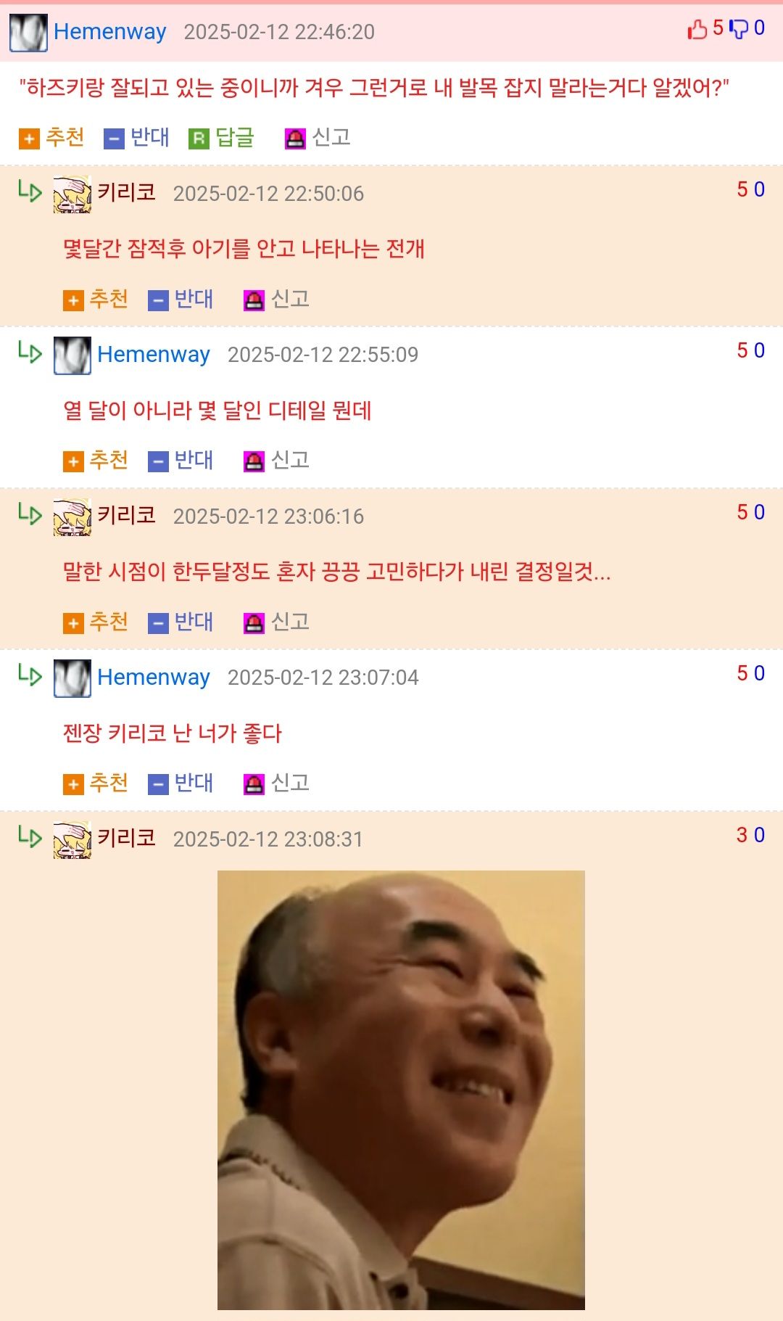Open 키리코's profile from the 22:50:06 reply
The image size is (783, 1321).
[127, 192]
